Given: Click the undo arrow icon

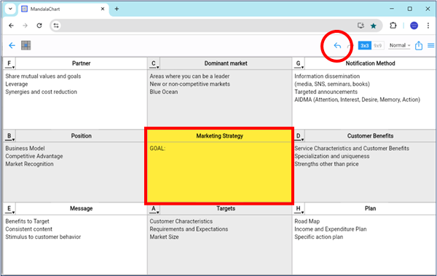Looking at the screenshot, I should (337, 45).
